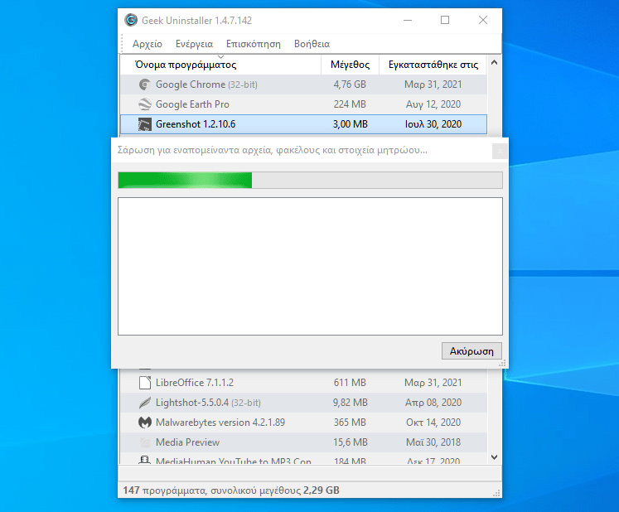619x512 pixels.
Task: Sort by Όνομα προγράμματος column header
Action: point(220,65)
